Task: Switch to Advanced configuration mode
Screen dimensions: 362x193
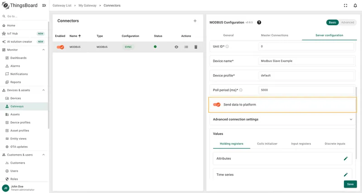Action: pos(348,22)
